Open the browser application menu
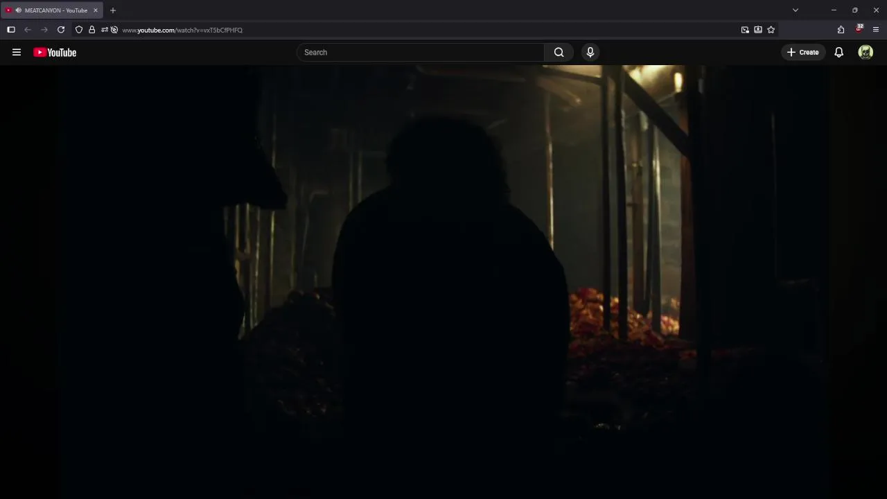The height and width of the screenshot is (499, 887). point(876,30)
